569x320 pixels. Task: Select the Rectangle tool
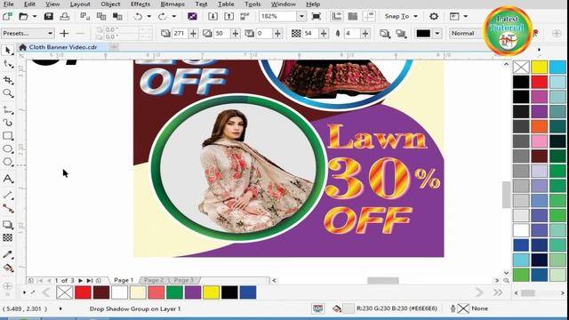[8, 136]
